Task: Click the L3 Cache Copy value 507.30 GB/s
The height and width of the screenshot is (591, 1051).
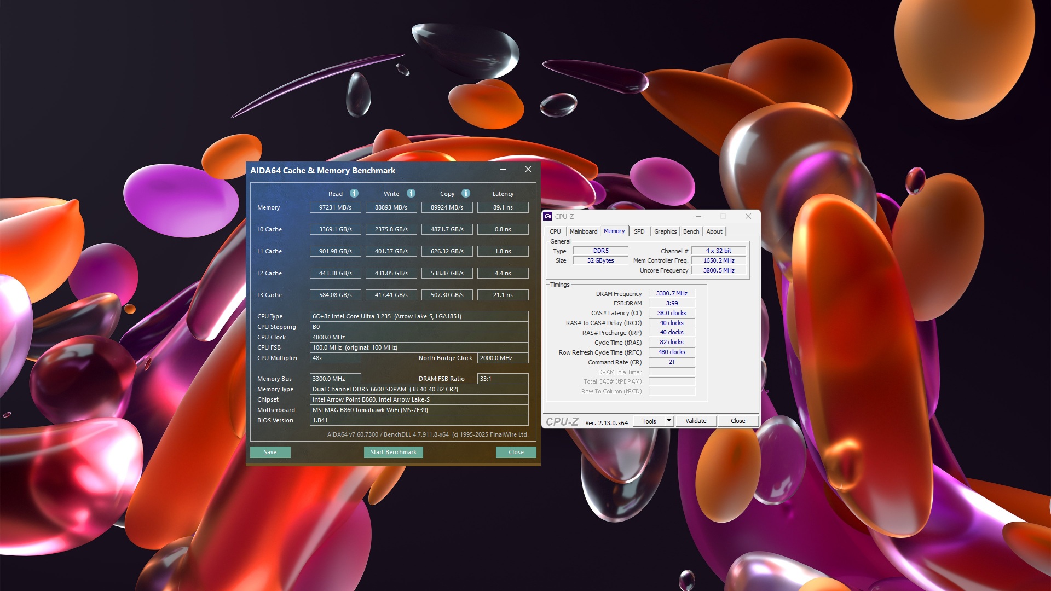Action: 447,295
